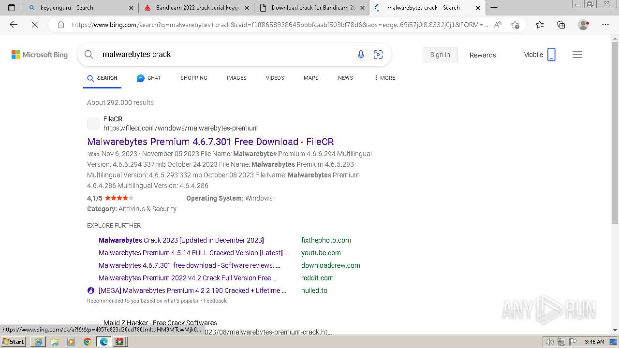619x348 pixels.
Task: Open Malwarebytes Premium 4.5.14 FULL Cracked link
Action: pyautogui.click(x=193, y=253)
